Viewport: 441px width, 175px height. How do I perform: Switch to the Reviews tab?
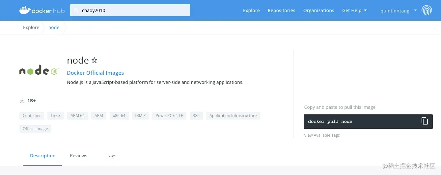(x=78, y=156)
